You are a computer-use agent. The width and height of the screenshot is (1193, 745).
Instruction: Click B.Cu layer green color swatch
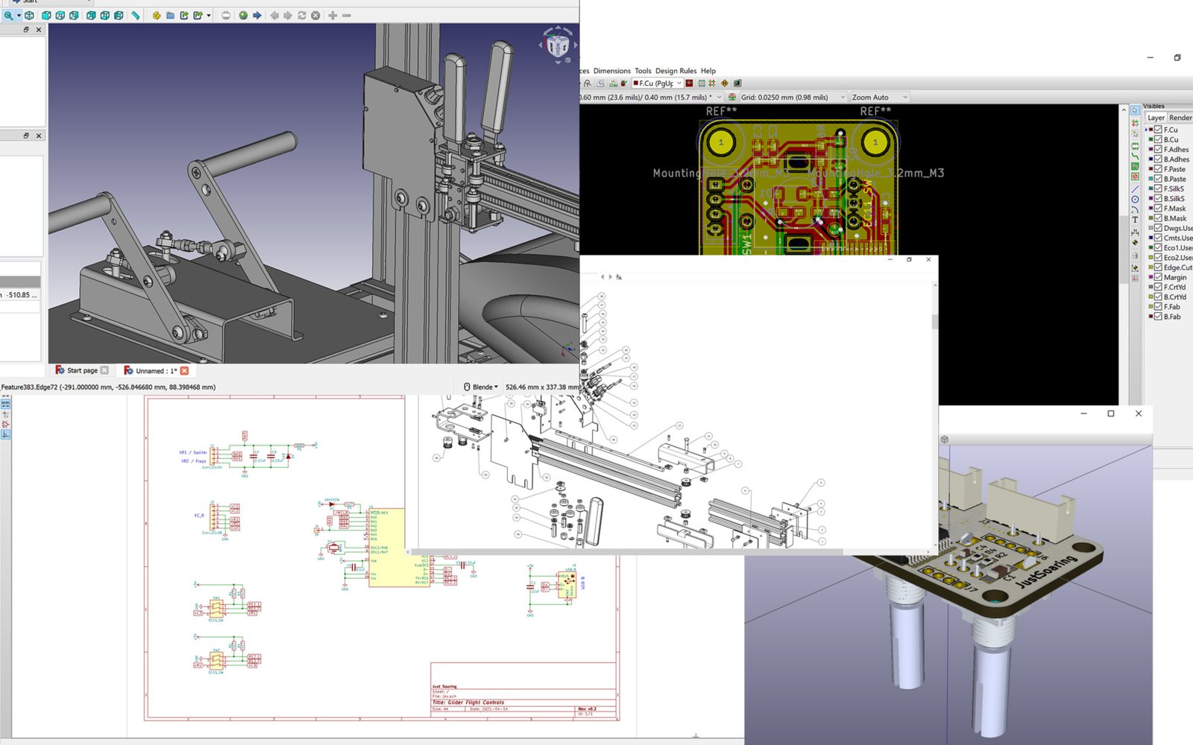tap(1150, 139)
